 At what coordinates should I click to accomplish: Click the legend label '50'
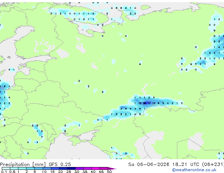point(109,172)
